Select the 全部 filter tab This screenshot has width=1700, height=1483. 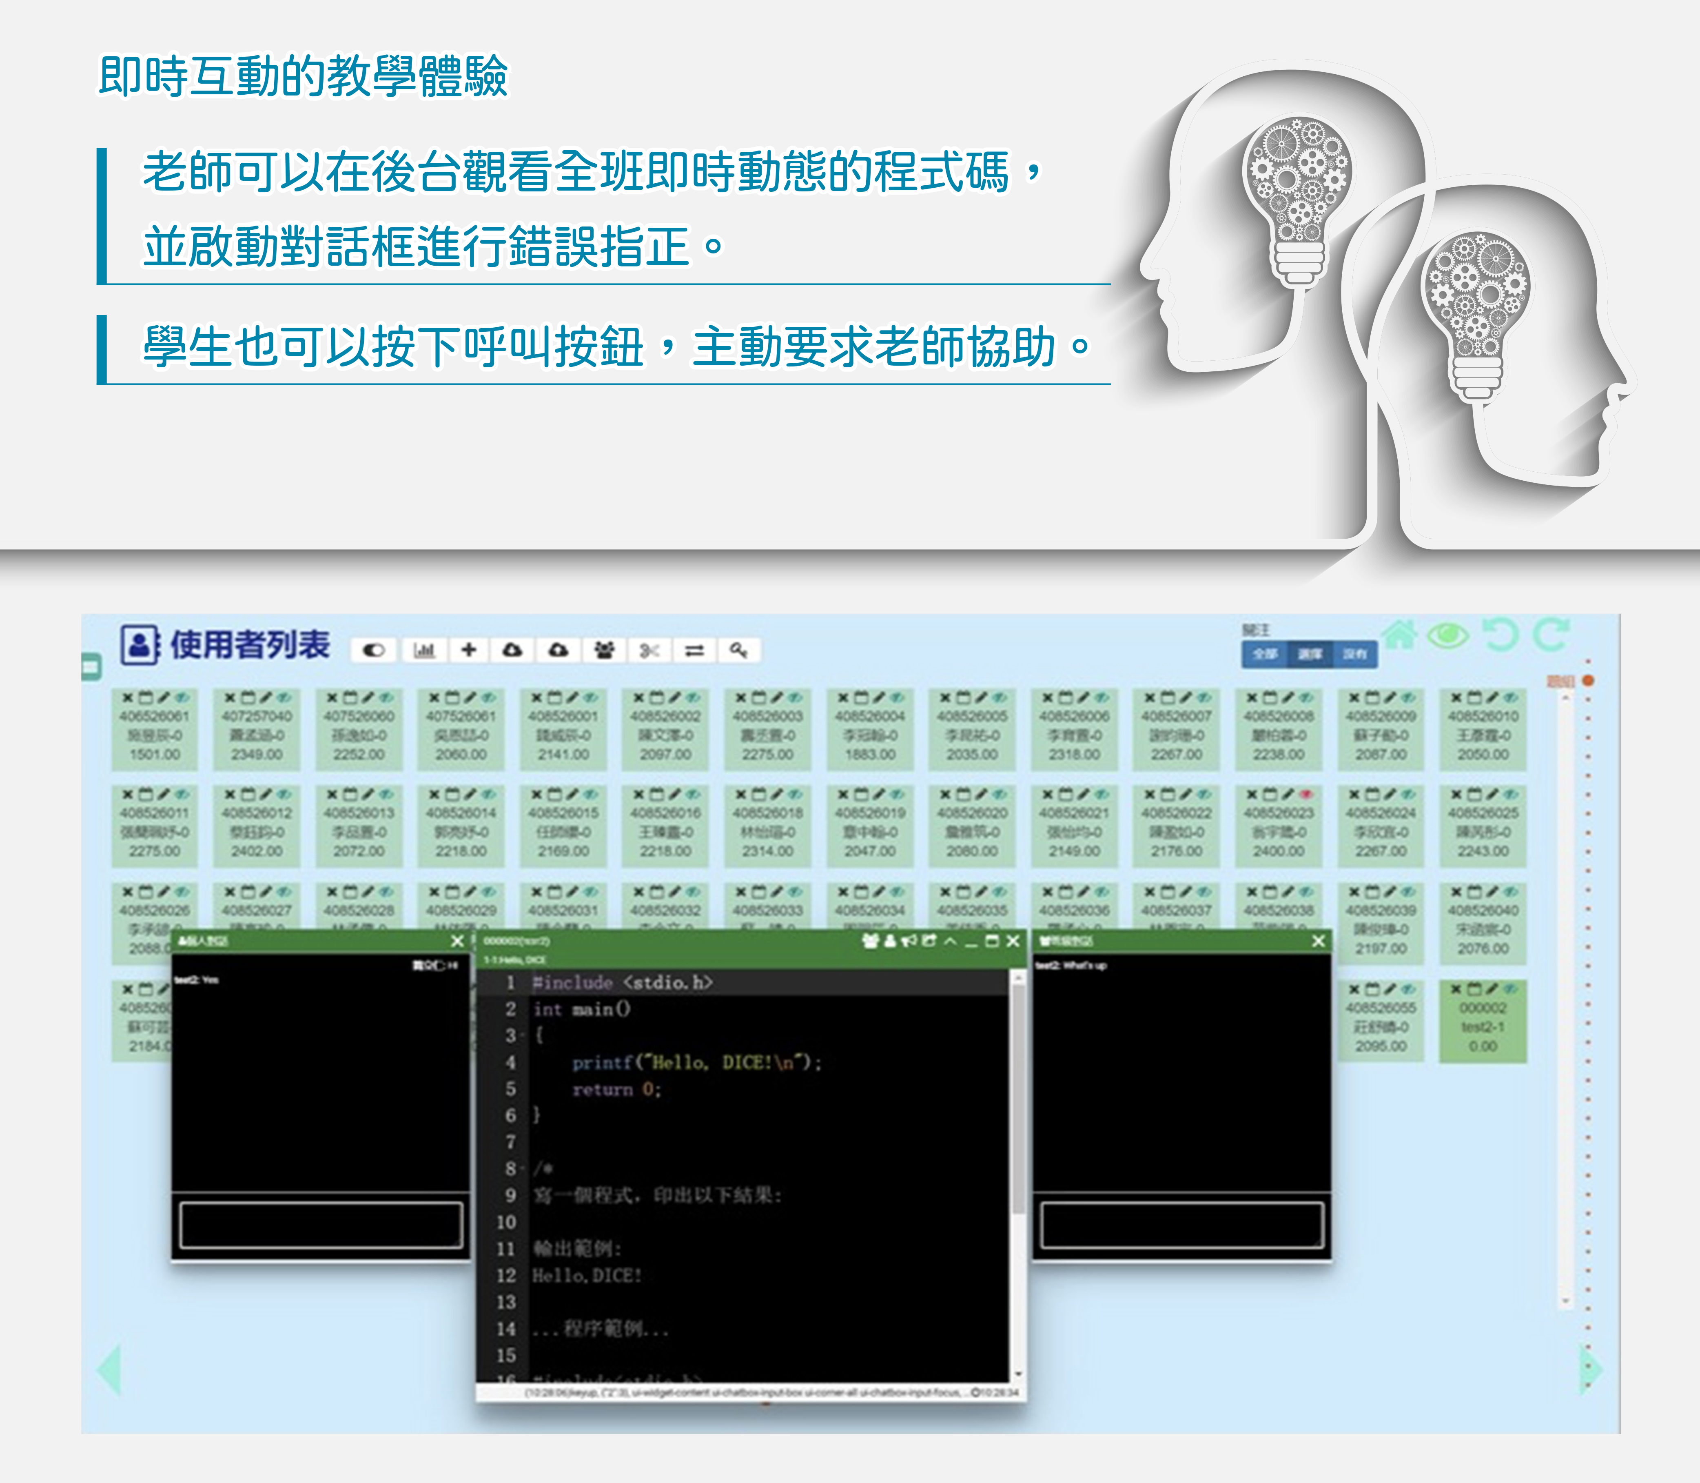[1264, 655]
